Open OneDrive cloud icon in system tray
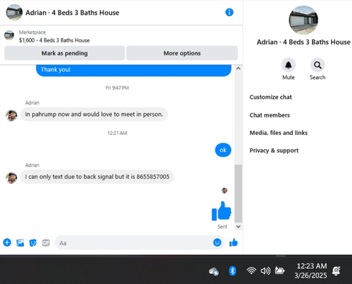The height and width of the screenshot is (284, 352). click(214, 271)
